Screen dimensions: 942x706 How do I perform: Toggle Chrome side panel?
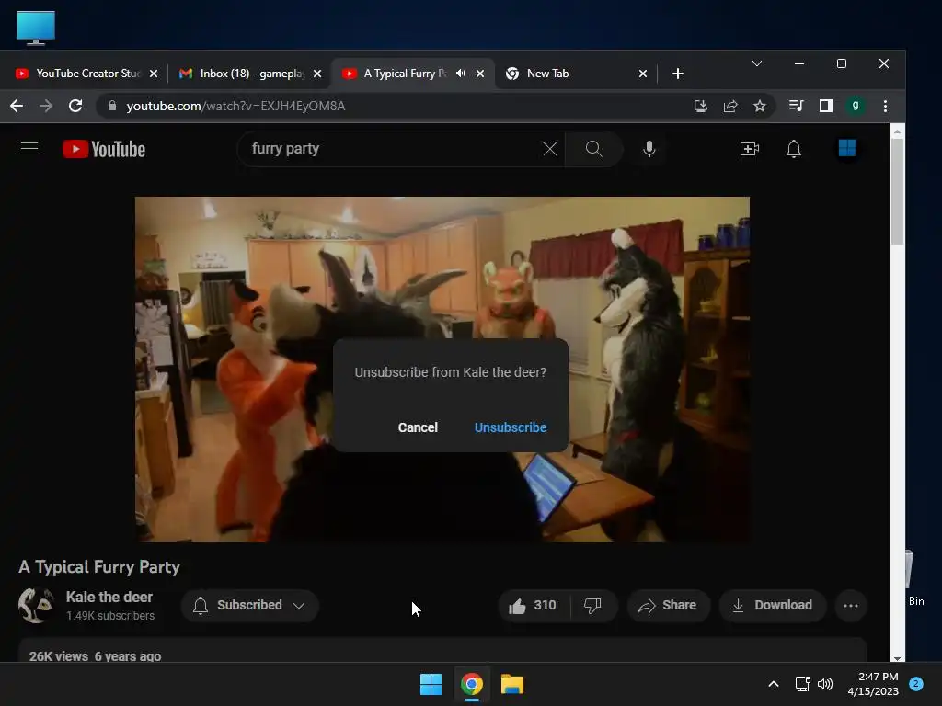coord(825,107)
